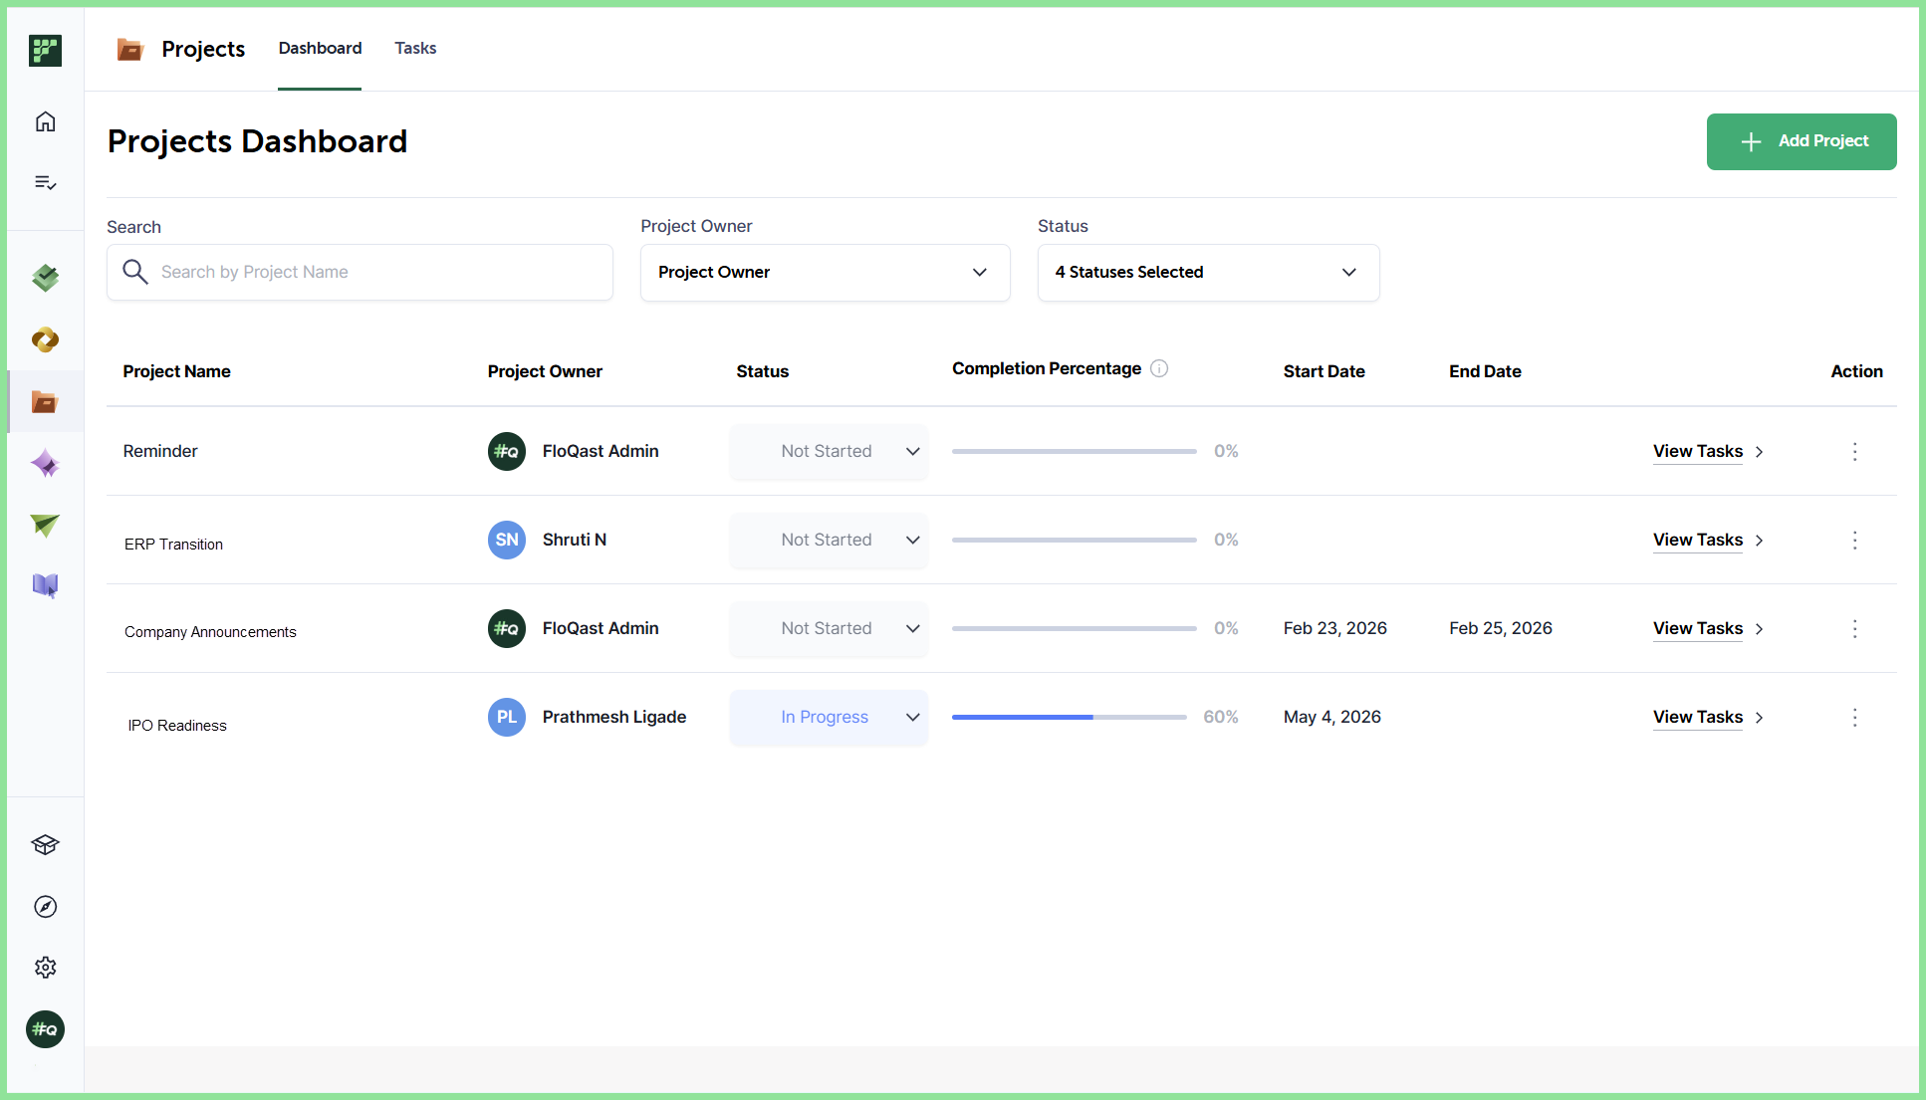The image size is (1926, 1100).
Task: Click FloQast Admin avatar in Company Announcements row
Action: 507,628
